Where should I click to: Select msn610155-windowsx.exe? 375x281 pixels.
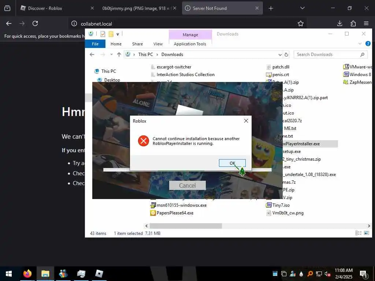[178, 205]
